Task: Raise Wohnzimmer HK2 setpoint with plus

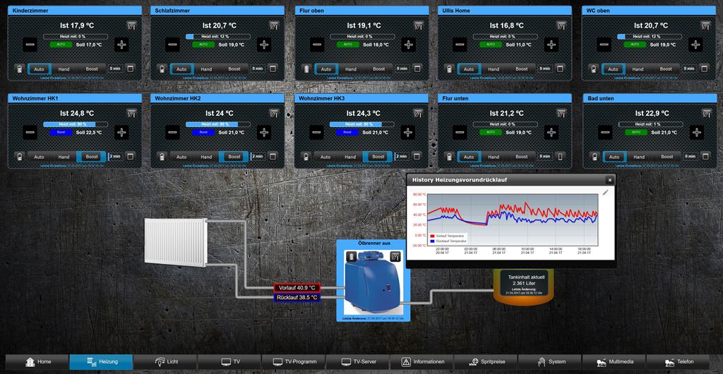Action: pyautogui.click(x=264, y=133)
